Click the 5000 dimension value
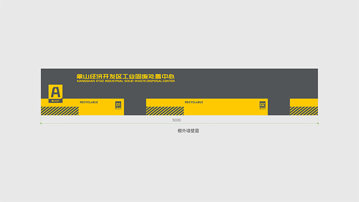 (177, 120)
